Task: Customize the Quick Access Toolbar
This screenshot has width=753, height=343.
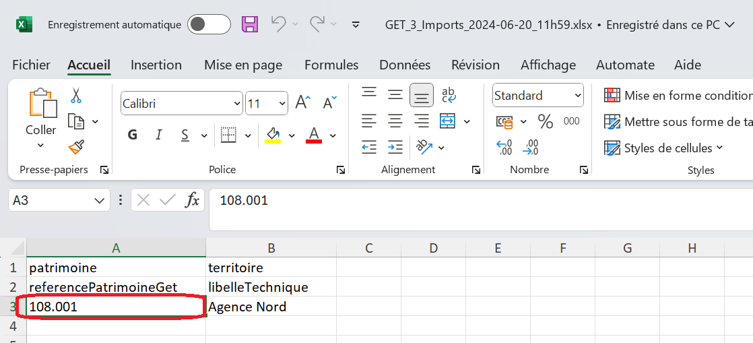Action: [x=356, y=24]
